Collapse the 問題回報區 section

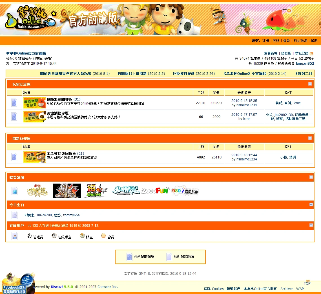[310, 138]
